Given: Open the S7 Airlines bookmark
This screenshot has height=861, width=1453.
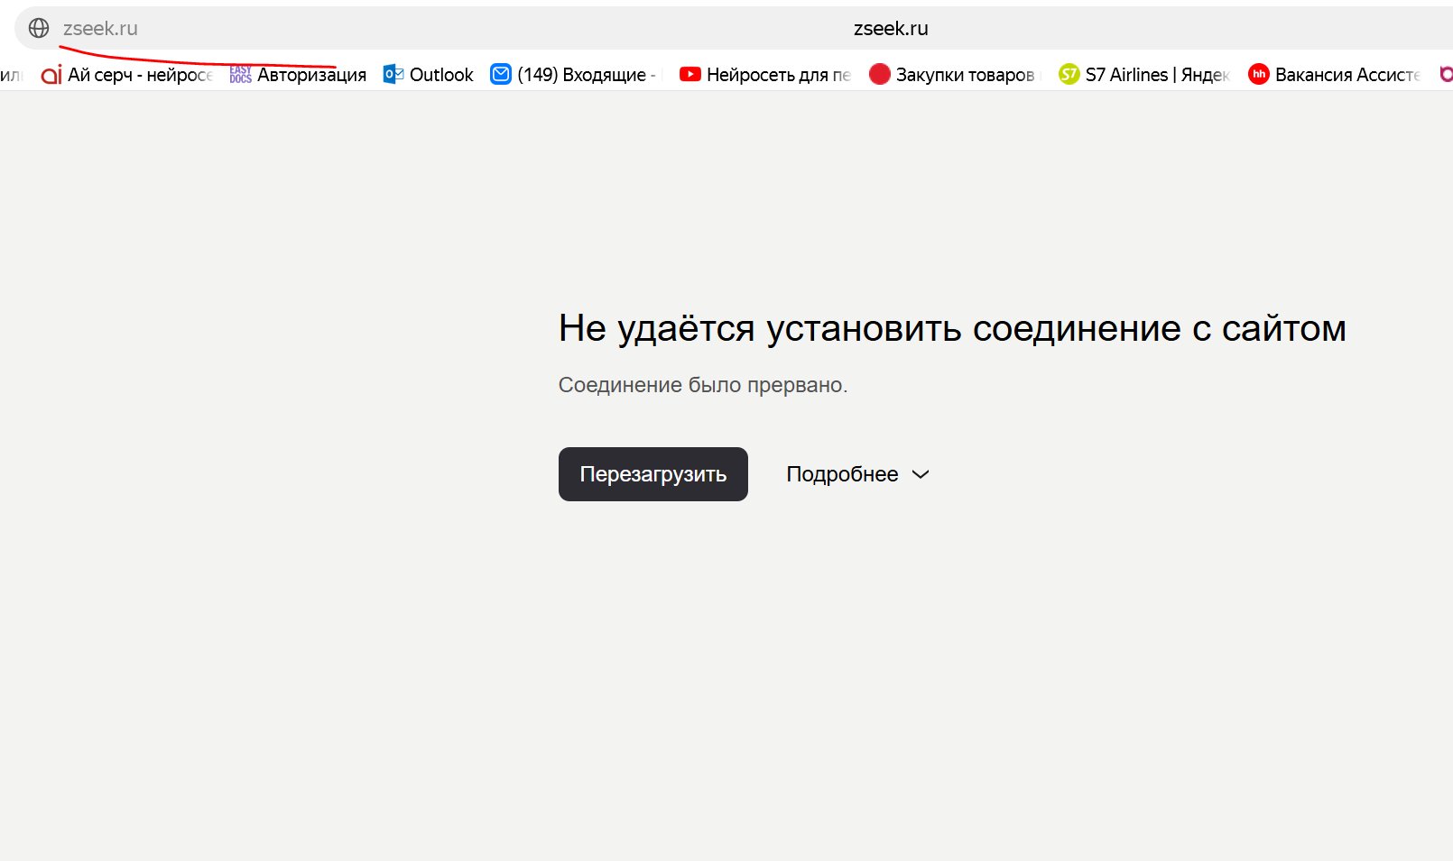Looking at the screenshot, I should 1144,75.
